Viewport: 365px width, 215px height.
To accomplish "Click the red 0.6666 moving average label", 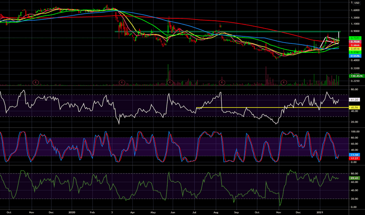I will 355,45.
